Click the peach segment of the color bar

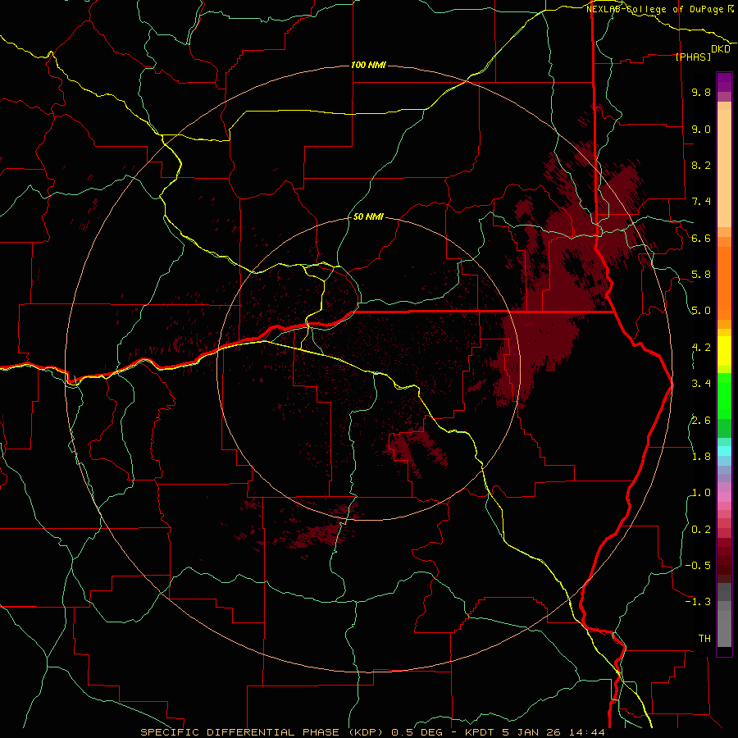(x=724, y=168)
